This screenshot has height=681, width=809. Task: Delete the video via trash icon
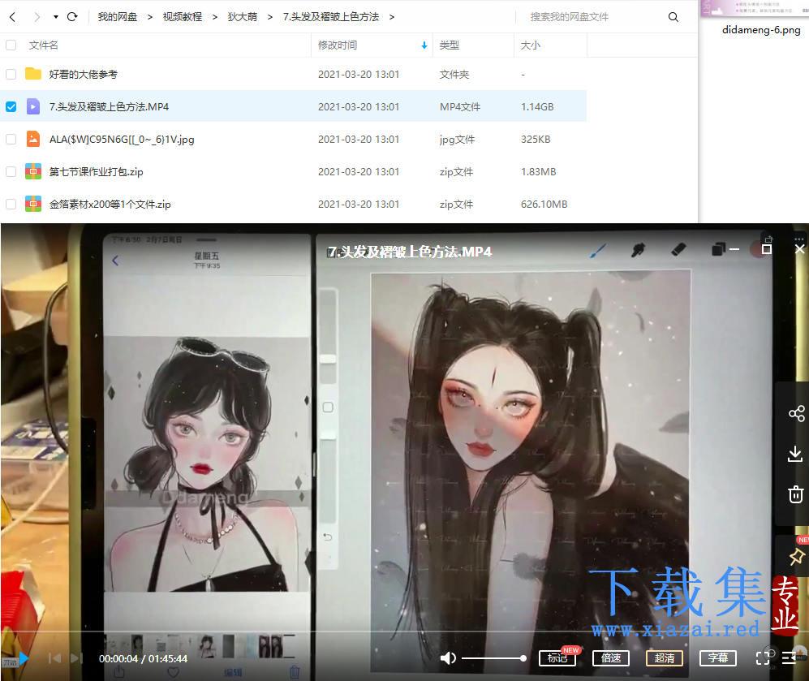point(795,494)
